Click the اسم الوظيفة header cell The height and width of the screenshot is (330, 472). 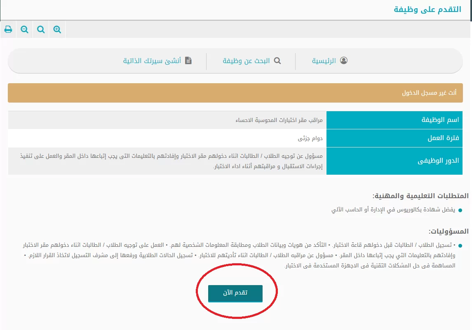395,120
